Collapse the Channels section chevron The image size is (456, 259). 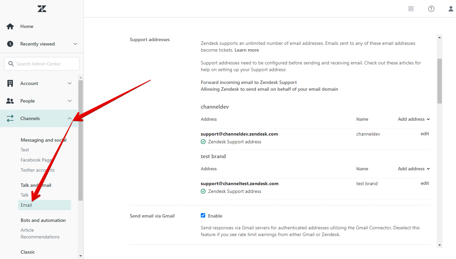[70, 118]
